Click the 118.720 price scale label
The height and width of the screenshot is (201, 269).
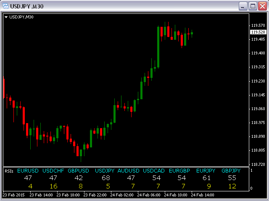coord(258,165)
